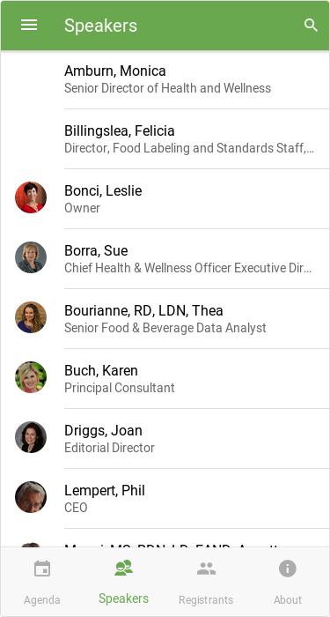
Task: Tap Sue Borra's profile photo
Action: tap(31, 257)
